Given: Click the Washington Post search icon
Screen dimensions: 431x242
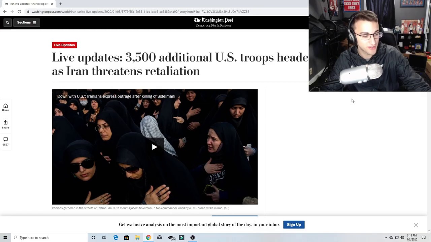Looking at the screenshot, I should click(x=7, y=23).
